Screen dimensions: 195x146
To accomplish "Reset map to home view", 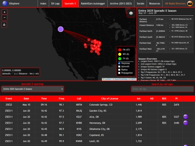I will click(x=4, y=25).
